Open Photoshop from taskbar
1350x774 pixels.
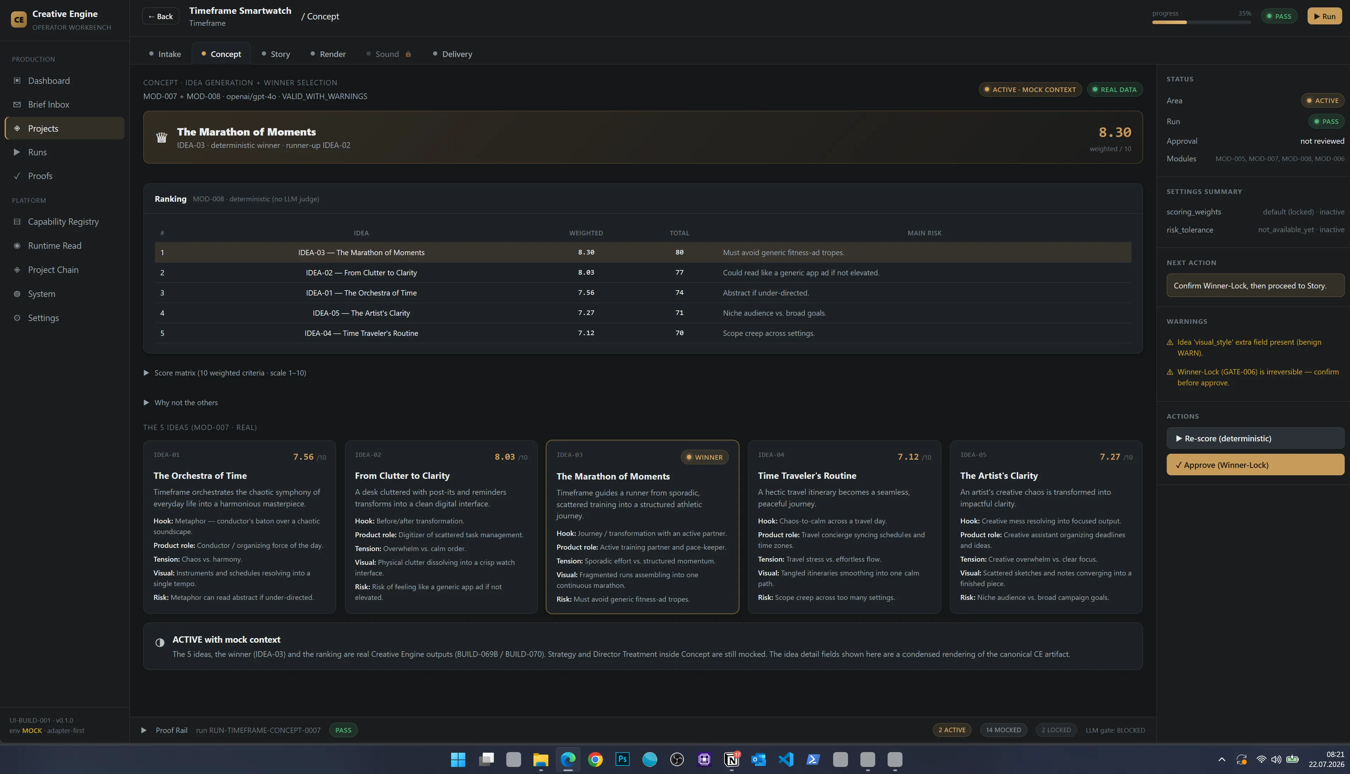pyautogui.click(x=623, y=759)
